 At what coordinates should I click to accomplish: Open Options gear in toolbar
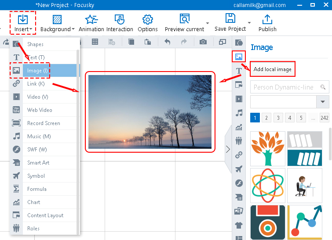click(x=148, y=23)
